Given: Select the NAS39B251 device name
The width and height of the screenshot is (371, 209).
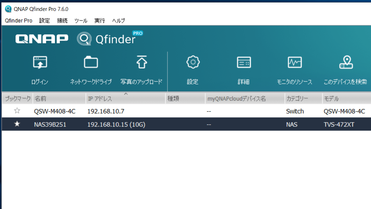Looking at the screenshot, I should point(50,125).
